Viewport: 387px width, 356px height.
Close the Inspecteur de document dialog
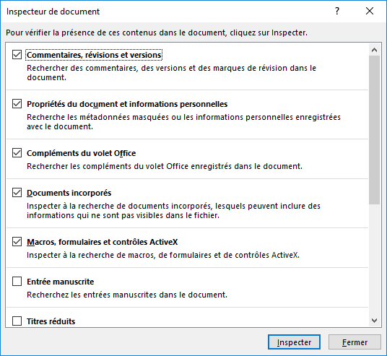370,11
